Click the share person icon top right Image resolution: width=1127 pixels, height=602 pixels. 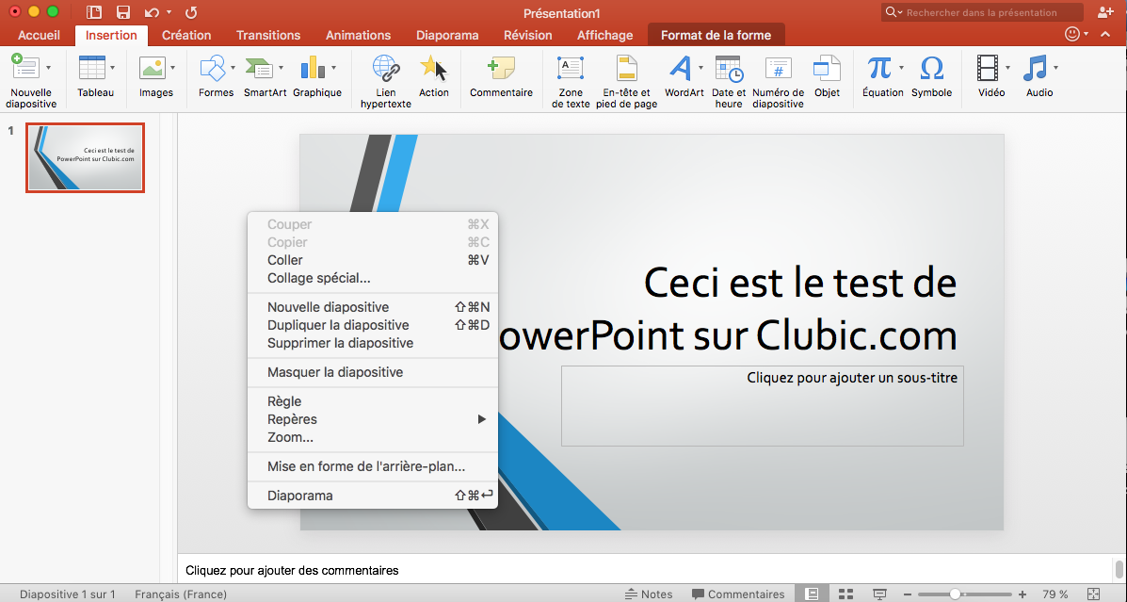(1105, 12)
